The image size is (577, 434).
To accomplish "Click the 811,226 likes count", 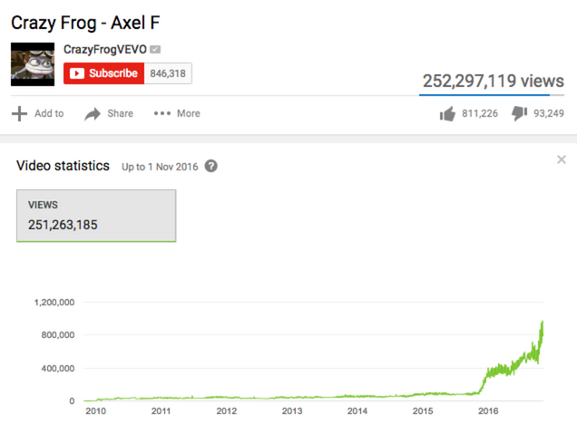I will pos(479,113).
